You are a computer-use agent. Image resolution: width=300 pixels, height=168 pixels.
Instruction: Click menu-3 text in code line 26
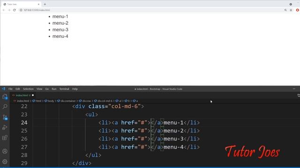tap(173, 139)
